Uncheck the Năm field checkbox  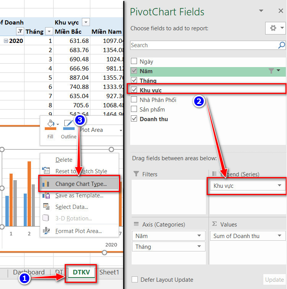point(134,71)
